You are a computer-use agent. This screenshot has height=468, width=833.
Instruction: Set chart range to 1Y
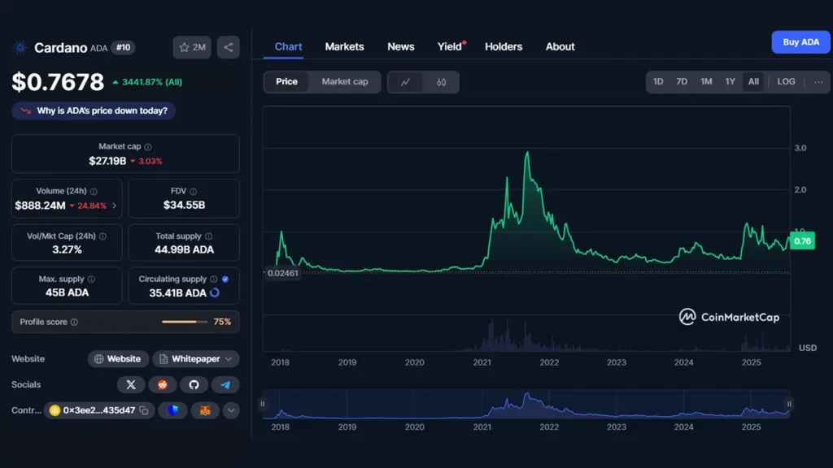pos(731,82)
